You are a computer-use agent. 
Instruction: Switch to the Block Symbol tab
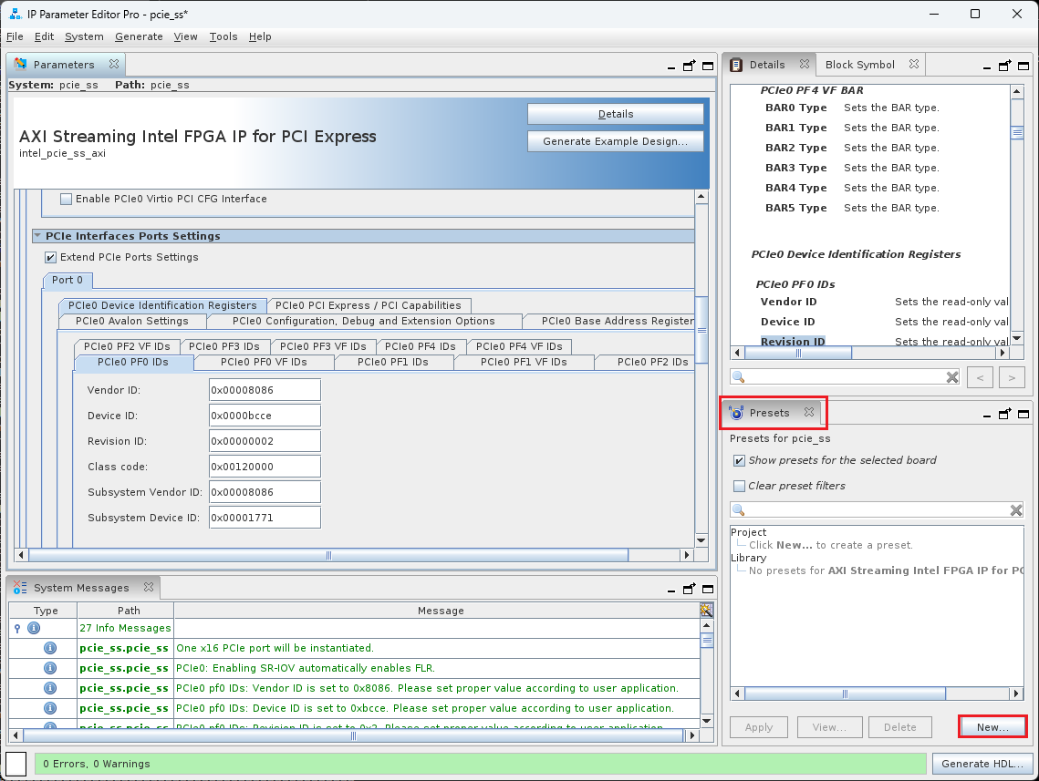point(859,65)
